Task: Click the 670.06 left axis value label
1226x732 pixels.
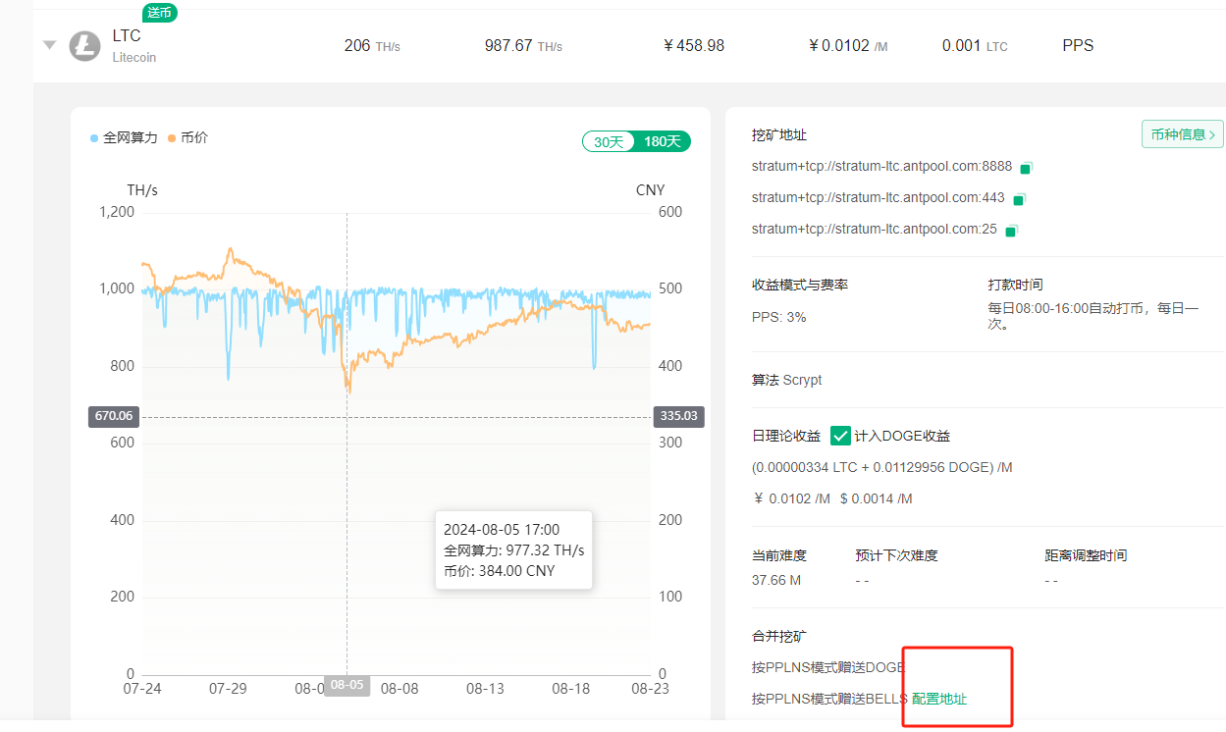Action: [x=114, y=416]
